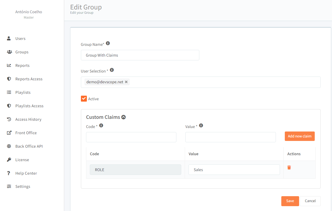The height and width of the screenshot is (211, 332).
Task: Go to Reports Access in sidebar
Action: point(29,79)
